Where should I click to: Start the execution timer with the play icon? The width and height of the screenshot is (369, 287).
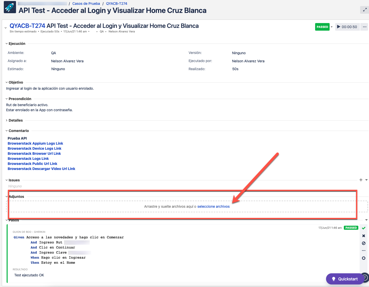[339, 27]
